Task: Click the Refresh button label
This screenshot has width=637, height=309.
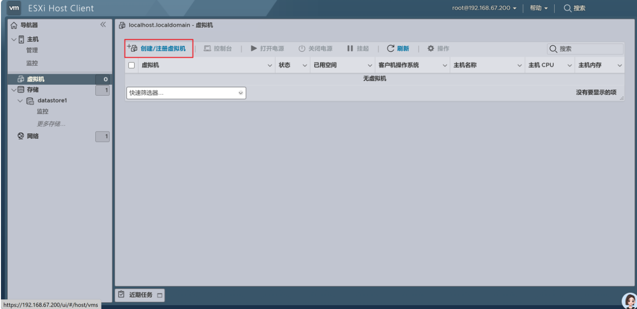Action: 403,48
